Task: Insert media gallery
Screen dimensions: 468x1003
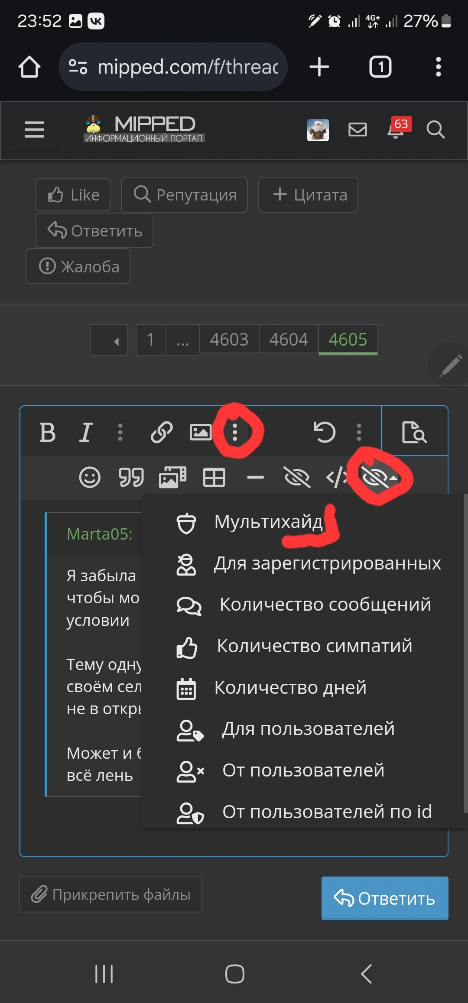Action: (172, 478)
